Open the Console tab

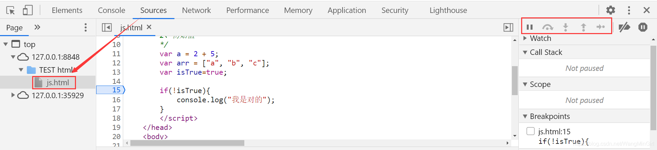click(112, 10)
